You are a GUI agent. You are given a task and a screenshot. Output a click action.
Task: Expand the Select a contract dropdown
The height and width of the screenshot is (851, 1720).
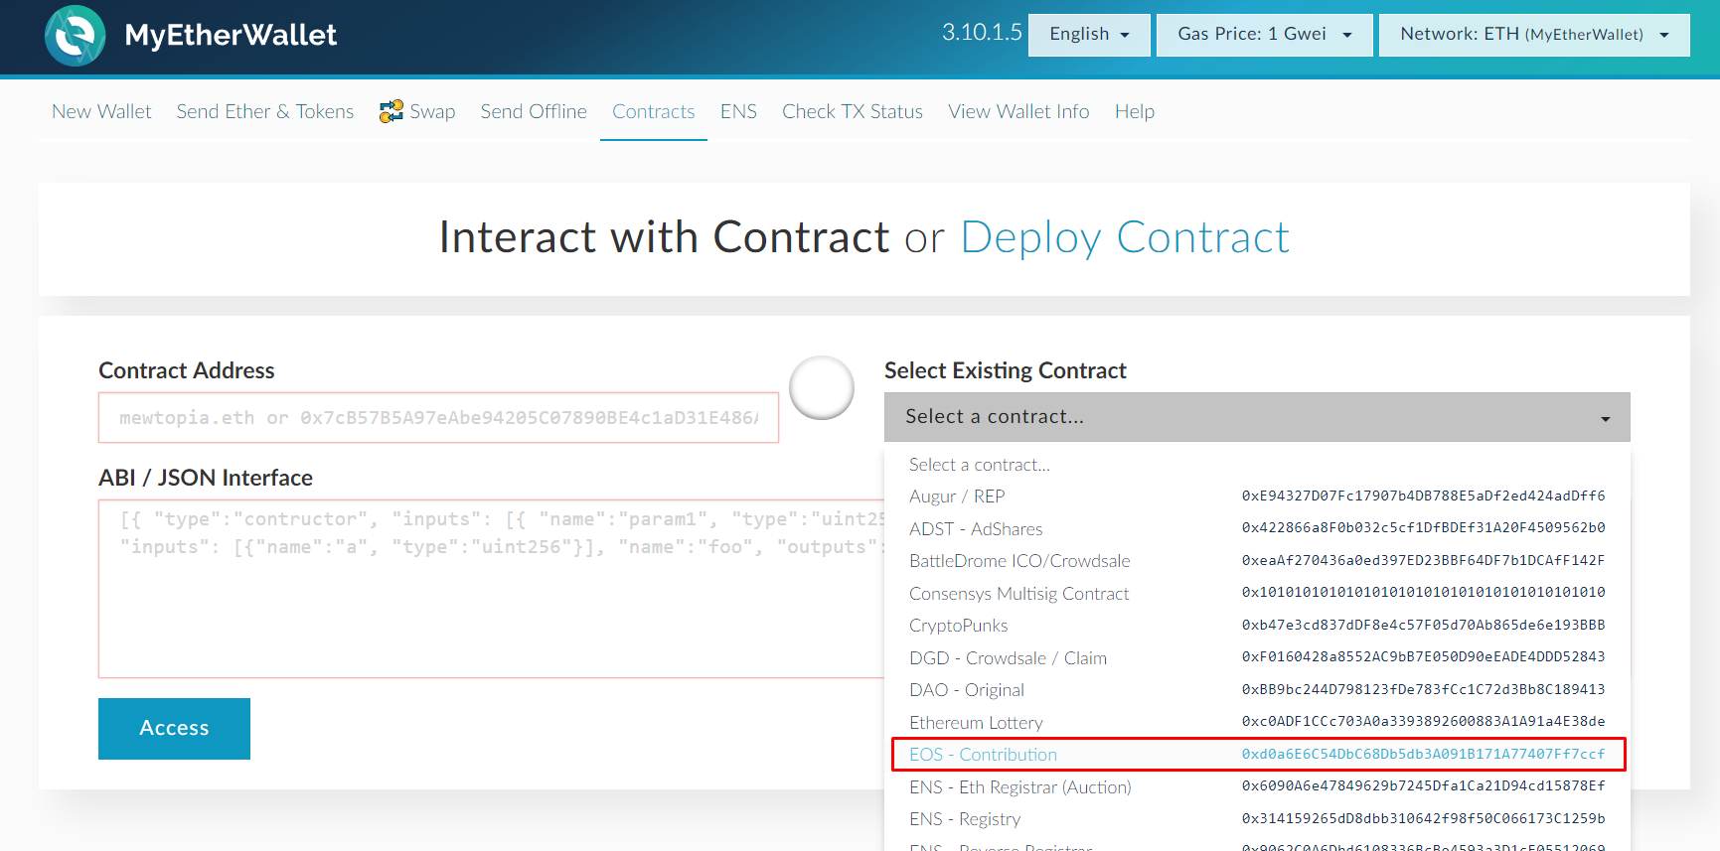coord(1257,417)
